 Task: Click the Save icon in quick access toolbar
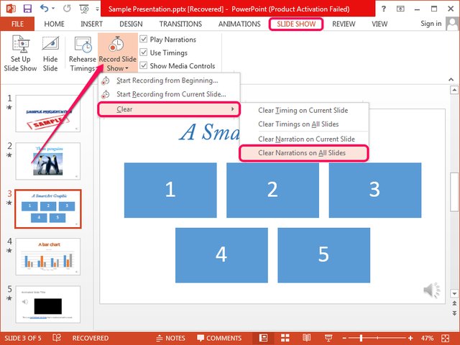[x=27, y=8]
